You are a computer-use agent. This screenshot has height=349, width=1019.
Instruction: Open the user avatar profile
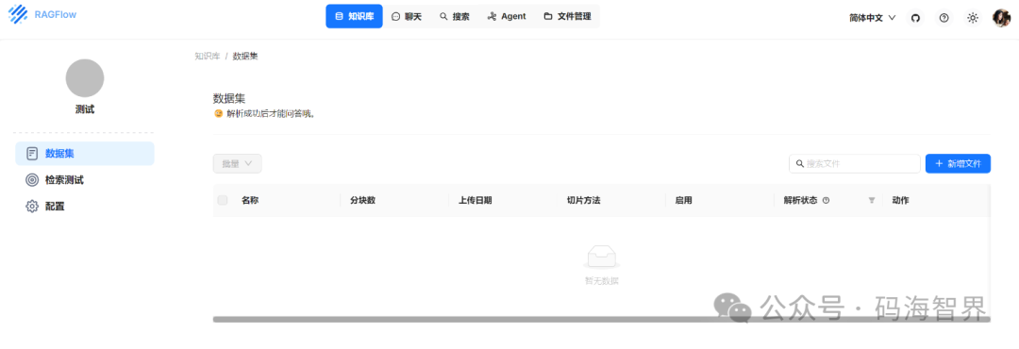(1001, 18)
